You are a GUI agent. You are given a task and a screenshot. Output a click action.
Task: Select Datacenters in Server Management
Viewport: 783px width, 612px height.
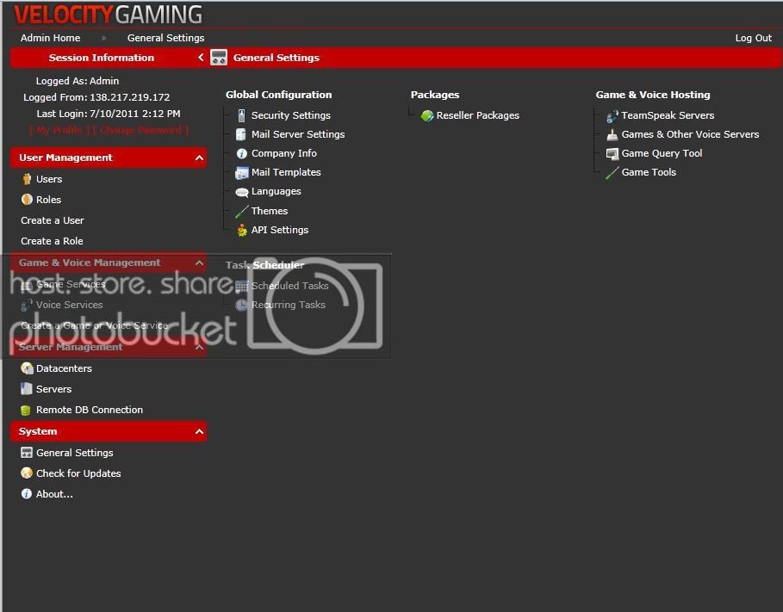pos(61,368)
